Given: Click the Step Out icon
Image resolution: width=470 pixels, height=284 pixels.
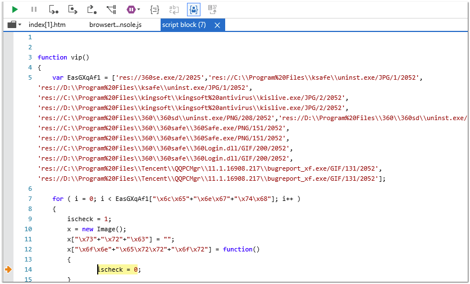Looking at the screenshot, I should pos(92,9).
